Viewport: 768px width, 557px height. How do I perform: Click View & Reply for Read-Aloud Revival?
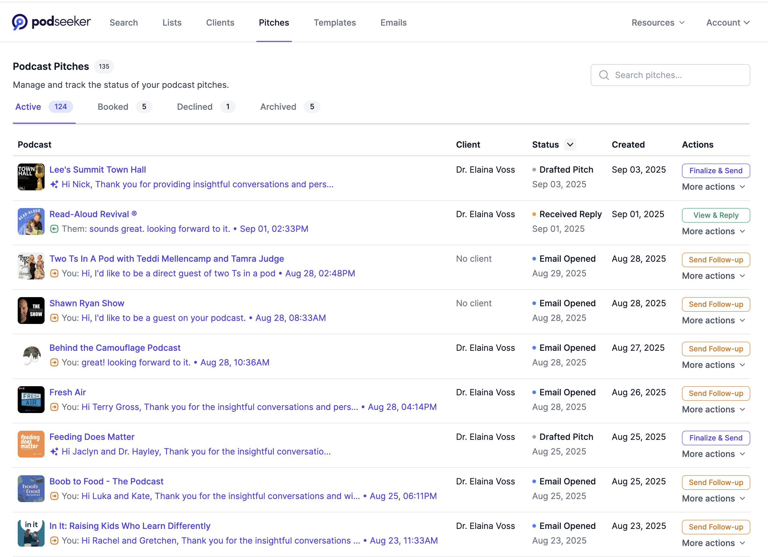[716, 215]
